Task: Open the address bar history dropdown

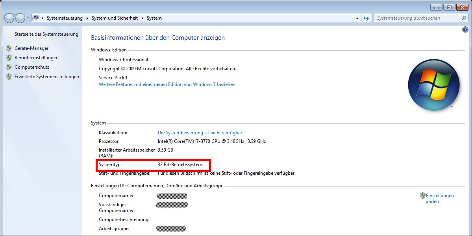Action: (357, 18)
